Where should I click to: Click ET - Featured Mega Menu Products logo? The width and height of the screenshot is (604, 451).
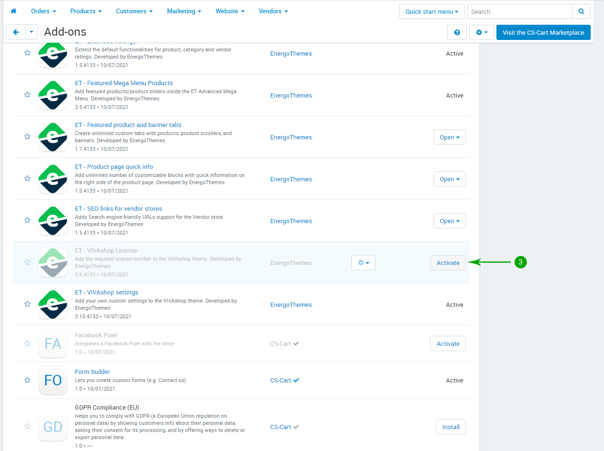point(53,95)
